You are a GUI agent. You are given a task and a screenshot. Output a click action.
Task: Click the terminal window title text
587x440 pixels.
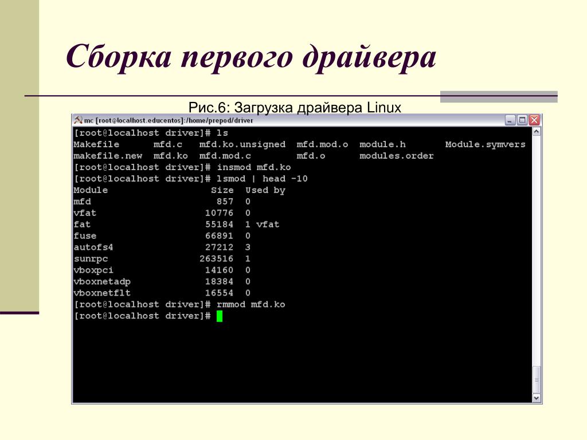click(169, 120)
